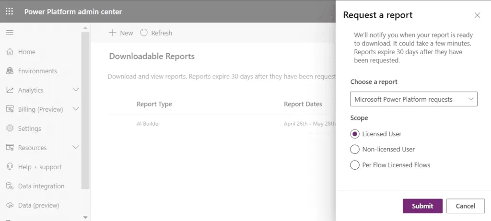Click the Home house icon

click(10, 51)
